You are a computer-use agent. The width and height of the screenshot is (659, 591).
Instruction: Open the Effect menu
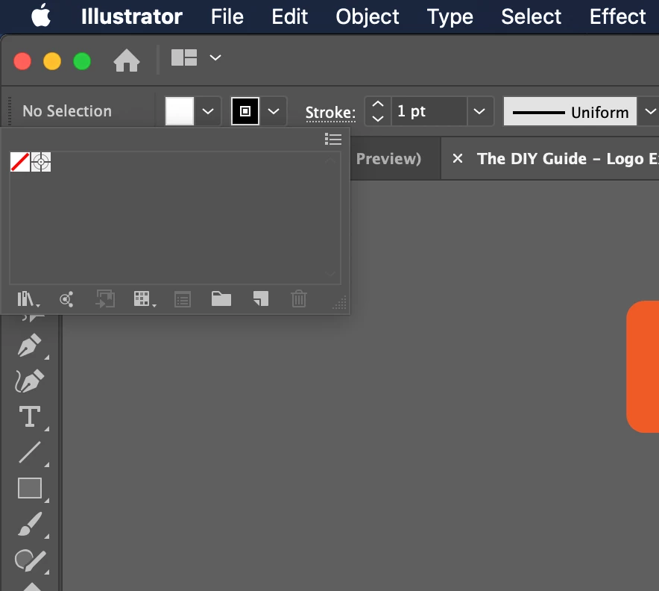coord(617,17)
